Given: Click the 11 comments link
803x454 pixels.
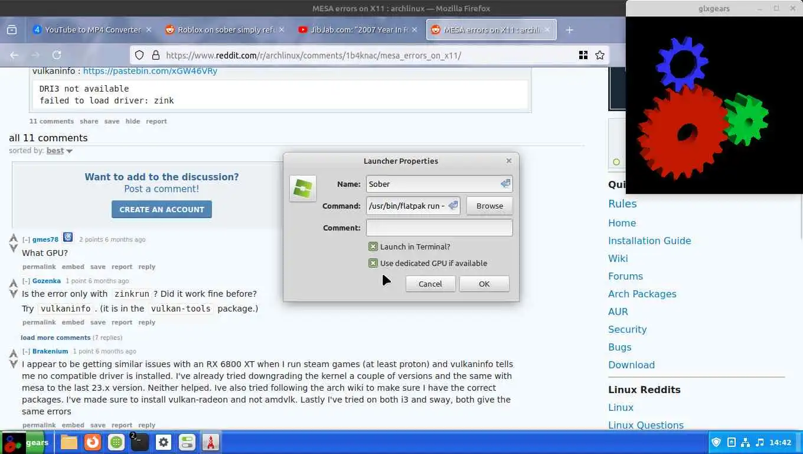Looking at the screenshot, I should (51, 121).
